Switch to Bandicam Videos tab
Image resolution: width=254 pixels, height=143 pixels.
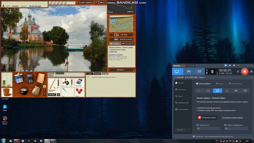pyautogui.click(x=220, y=84)
